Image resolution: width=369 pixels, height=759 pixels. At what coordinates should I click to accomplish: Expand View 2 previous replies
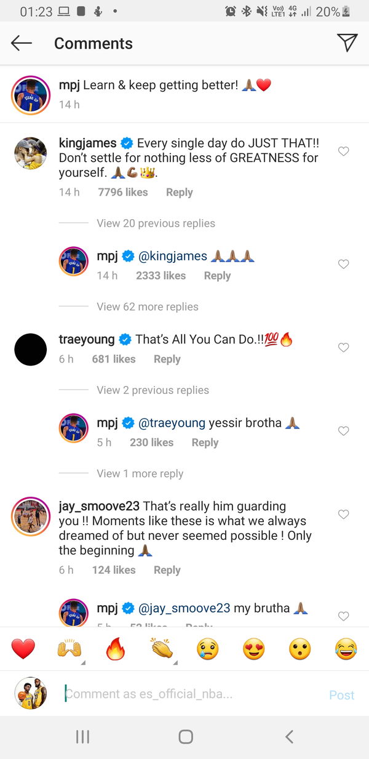(x=153, y=390)
